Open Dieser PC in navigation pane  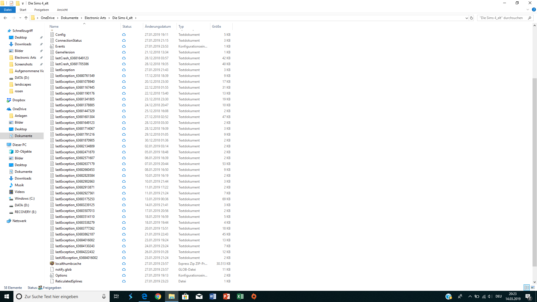click(x=19, y=145)
